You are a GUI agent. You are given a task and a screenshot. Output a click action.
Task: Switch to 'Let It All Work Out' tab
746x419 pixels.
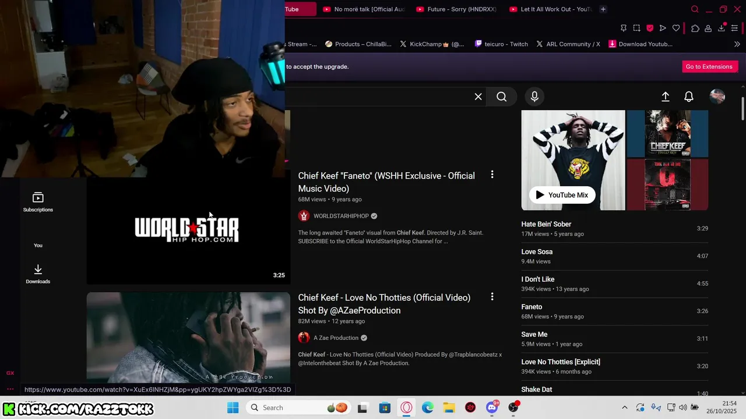[x=550, y=9]
